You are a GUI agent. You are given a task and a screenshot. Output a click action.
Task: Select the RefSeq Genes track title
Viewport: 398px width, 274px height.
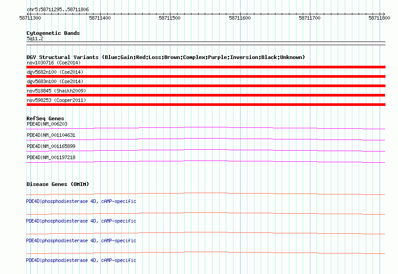(45, 118)
